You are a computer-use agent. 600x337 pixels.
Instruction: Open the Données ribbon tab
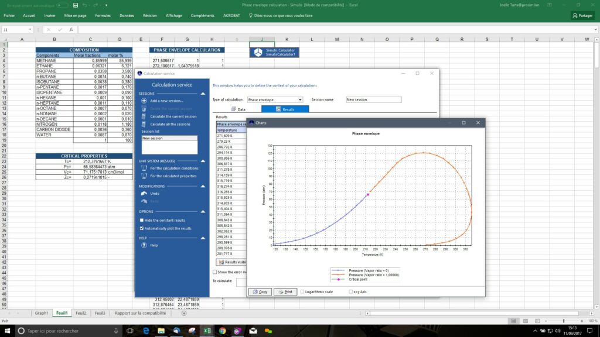pos(127,16)
